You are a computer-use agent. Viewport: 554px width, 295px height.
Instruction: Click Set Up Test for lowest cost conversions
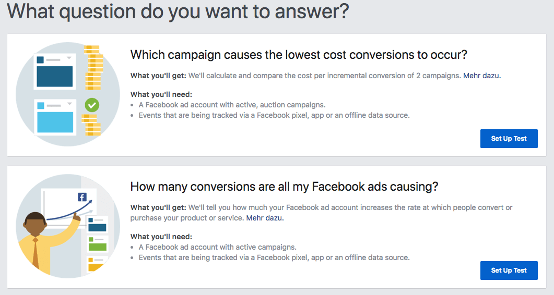[509, 139]
